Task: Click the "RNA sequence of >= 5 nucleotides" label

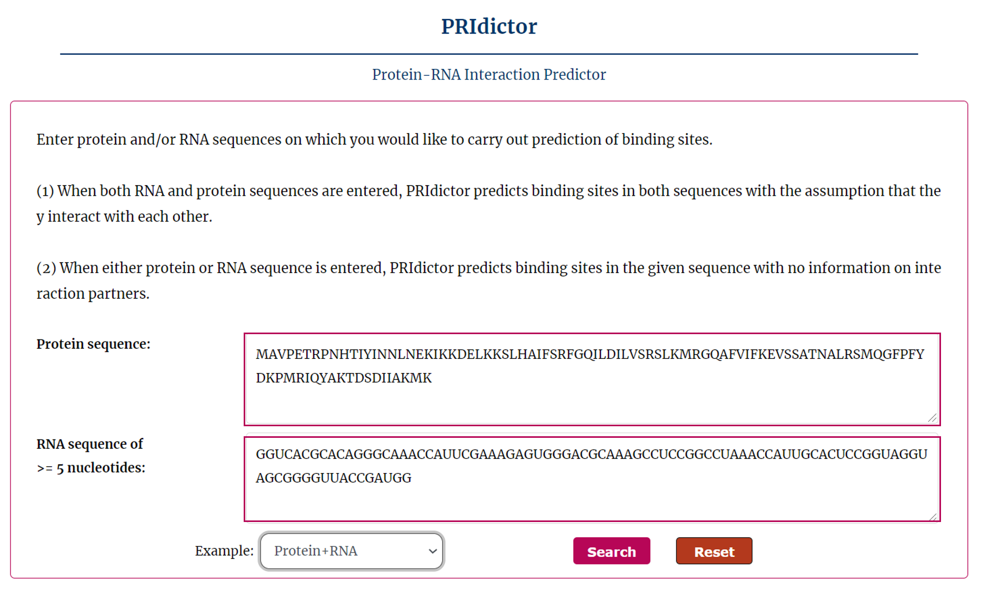Action: (x=91, y=456)
